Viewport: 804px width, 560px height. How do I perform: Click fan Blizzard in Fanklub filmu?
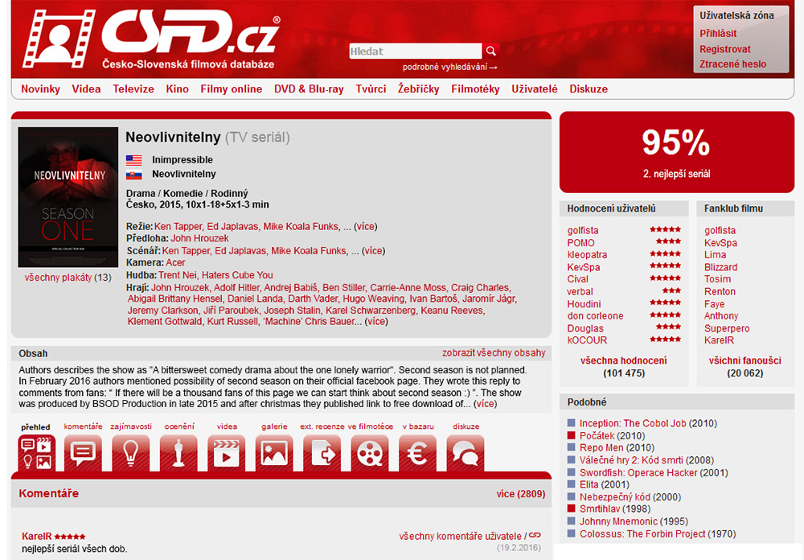720,267
